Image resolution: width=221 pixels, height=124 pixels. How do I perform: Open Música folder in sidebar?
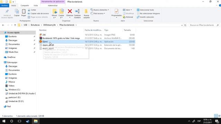11,82
